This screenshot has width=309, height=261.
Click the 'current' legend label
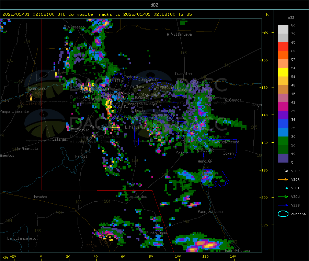[x=298, y=214]
